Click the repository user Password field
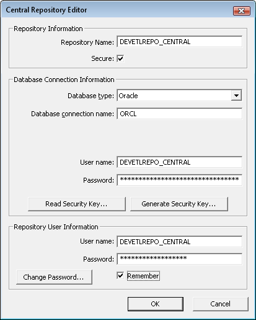This screenshot has height=320, width=256. [179, 259]
